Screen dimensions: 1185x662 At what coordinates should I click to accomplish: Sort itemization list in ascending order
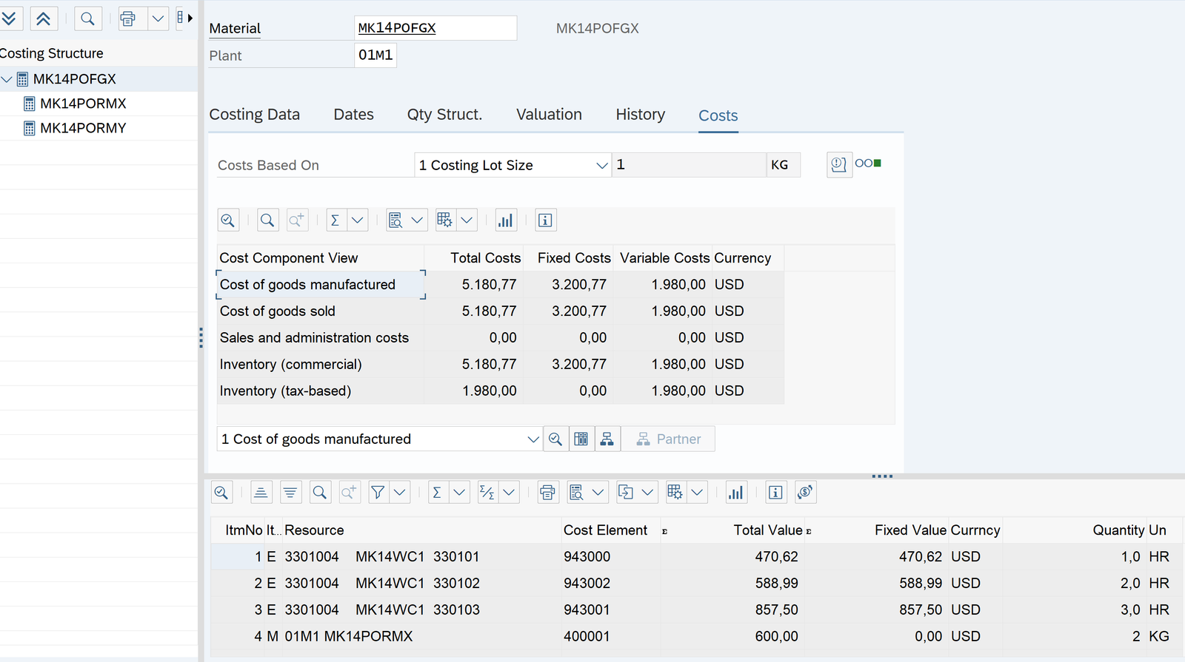261,493
